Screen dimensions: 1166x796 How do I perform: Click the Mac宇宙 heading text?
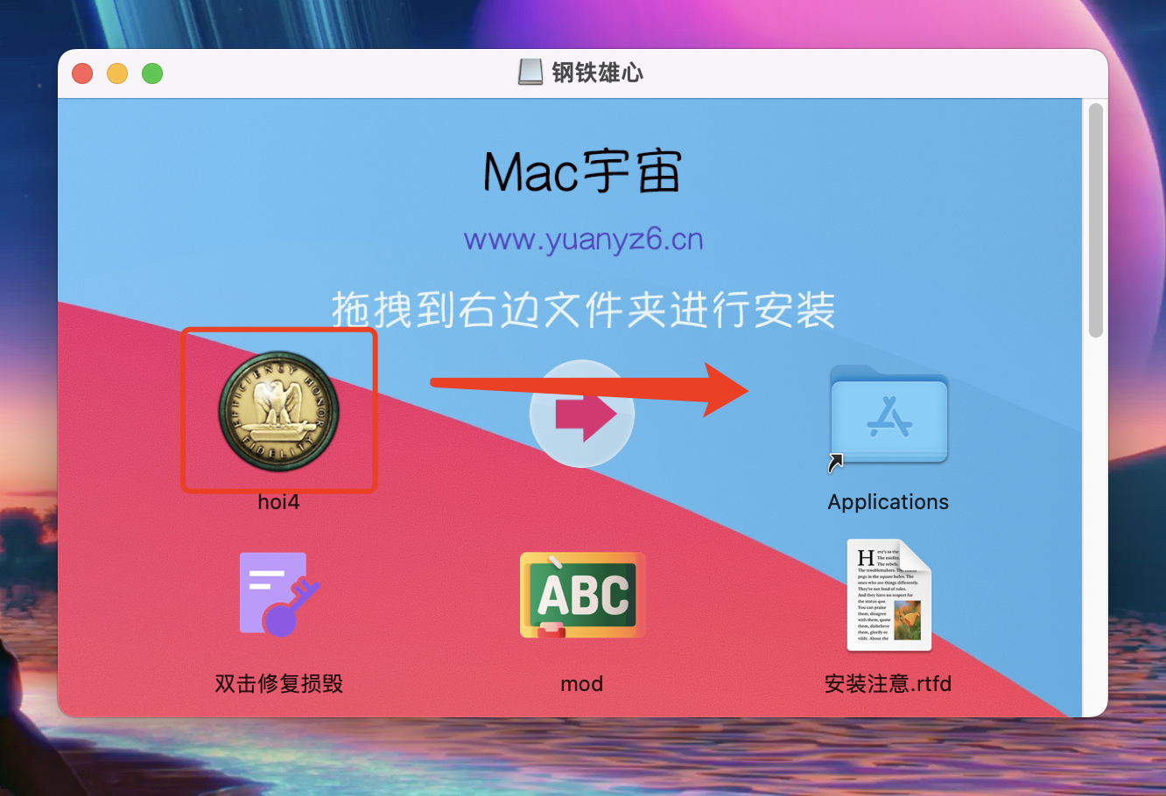coord(582,171)
